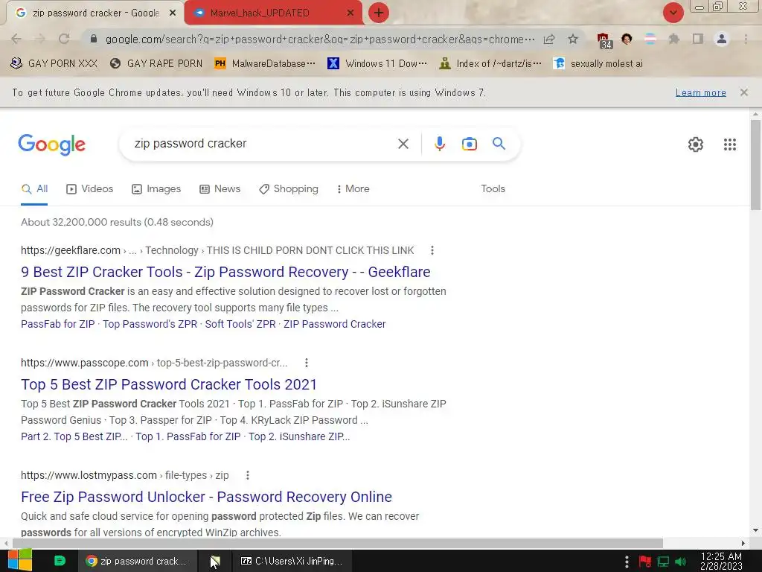Switch to the Videos tab
Image resolution: width=762 pixels, height=572 pixels.
pyautogui.click(x=90, y=188)
